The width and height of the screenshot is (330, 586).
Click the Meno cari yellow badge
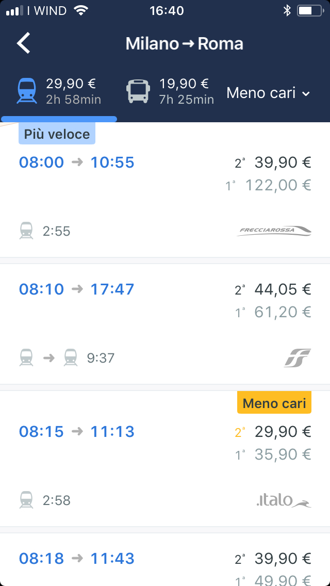pyautogui.click(x=274, y=402)
